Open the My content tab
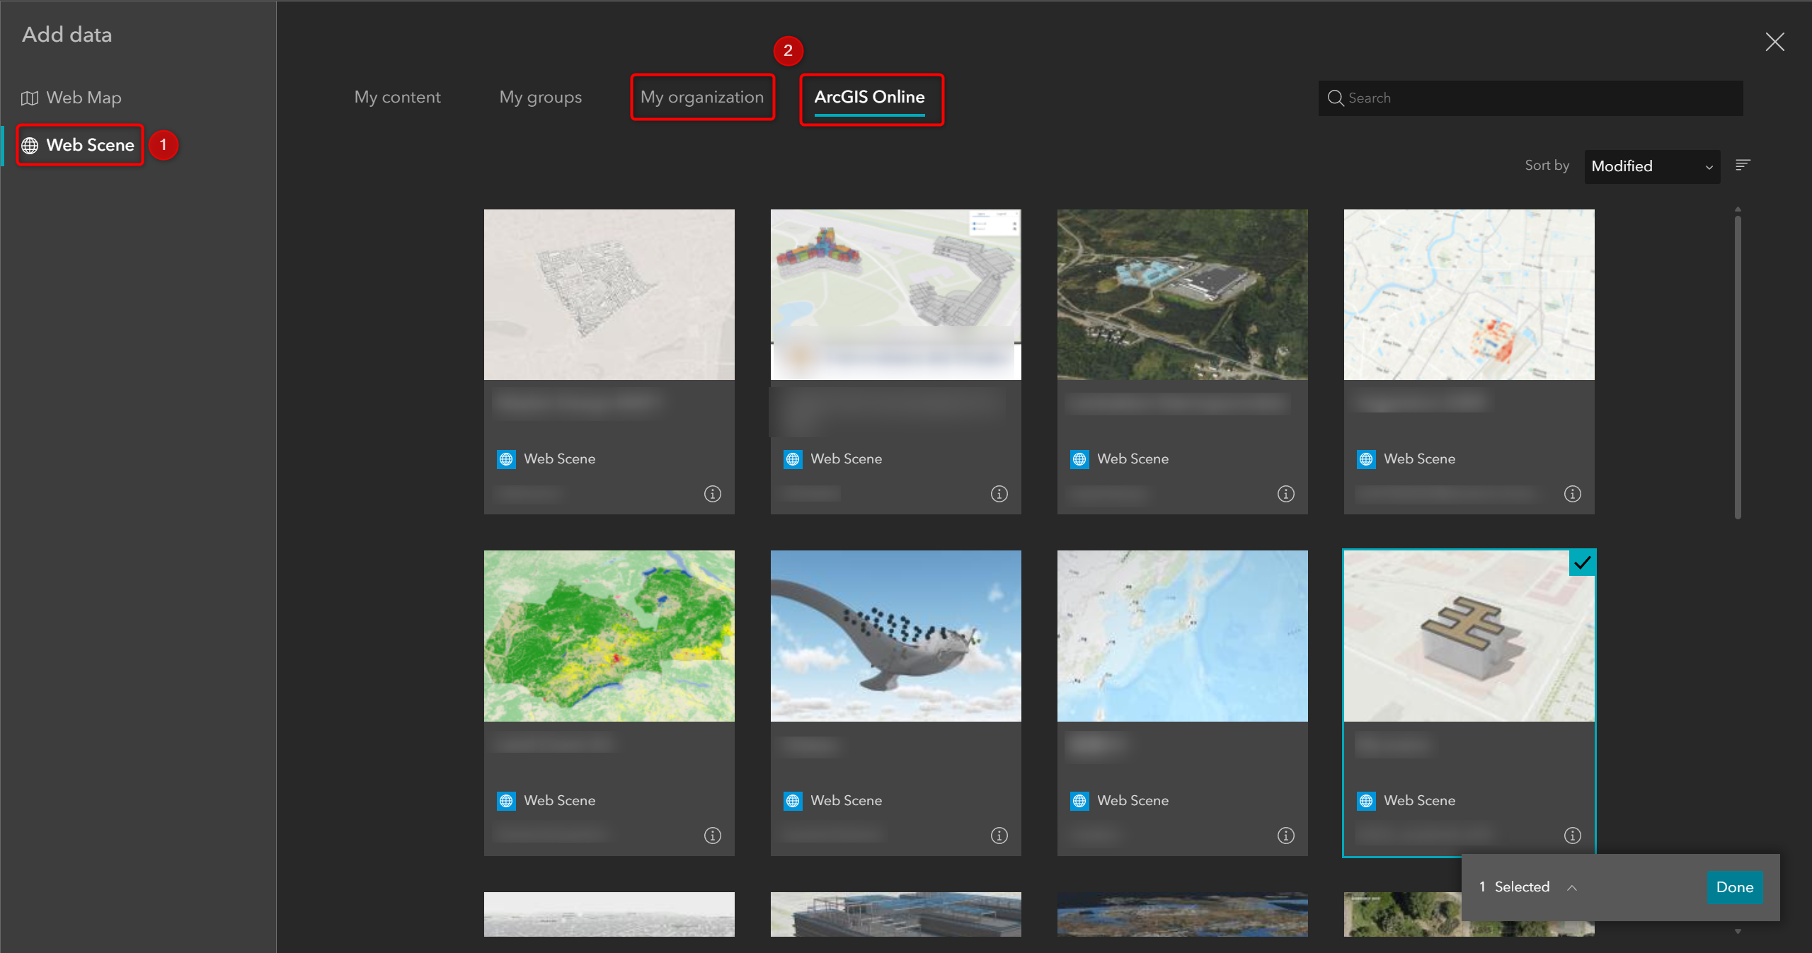The width and height of the screenshot is (1812, 953). tap(397, 97)
